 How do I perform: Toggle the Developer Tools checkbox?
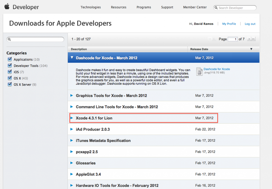[10, 66]
